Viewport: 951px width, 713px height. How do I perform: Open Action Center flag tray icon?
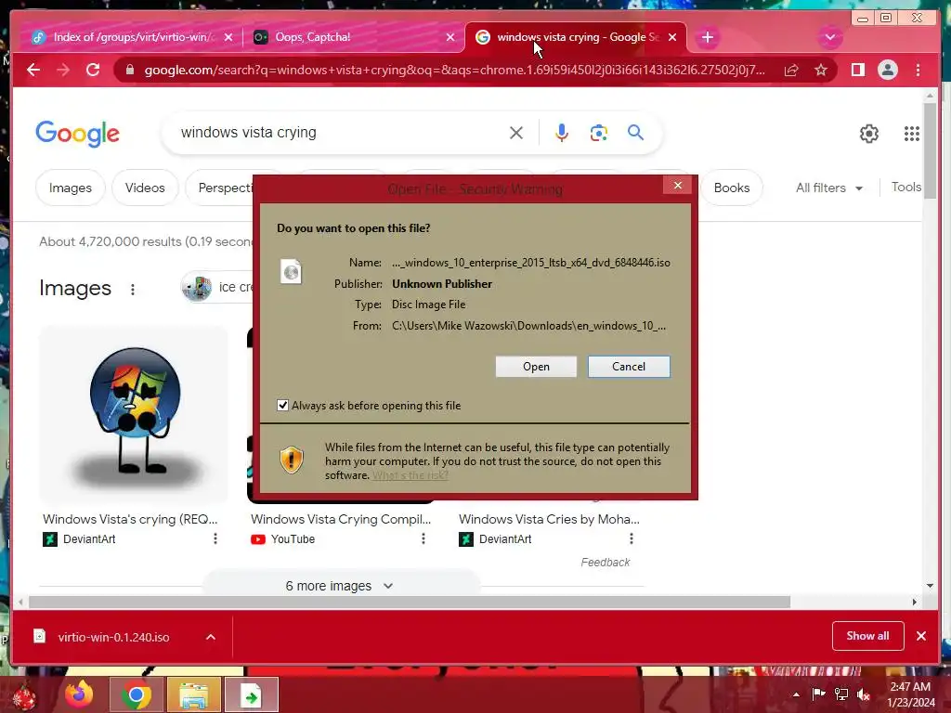[818, 694]
